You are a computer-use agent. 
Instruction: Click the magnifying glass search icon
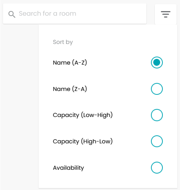click(12, 14)
